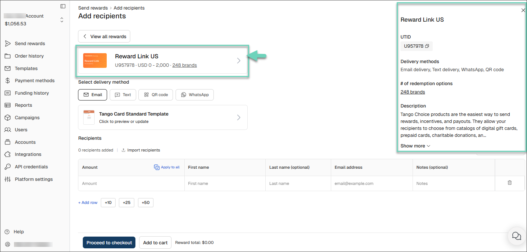The width and height of the screenshot is (527, 252).
Task: Open Tango Card Standard Template chevron
Action: (239, 117)
